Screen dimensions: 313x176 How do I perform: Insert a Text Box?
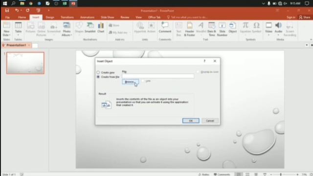[x=179, y=29]
